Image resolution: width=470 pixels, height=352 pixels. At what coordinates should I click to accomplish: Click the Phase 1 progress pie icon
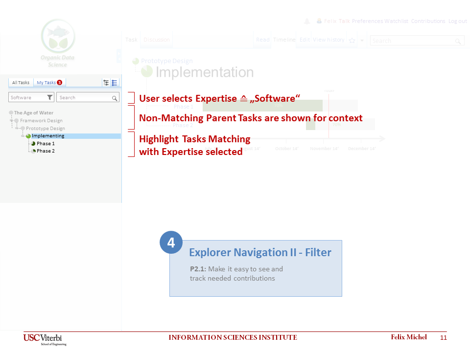coord(33,144)
